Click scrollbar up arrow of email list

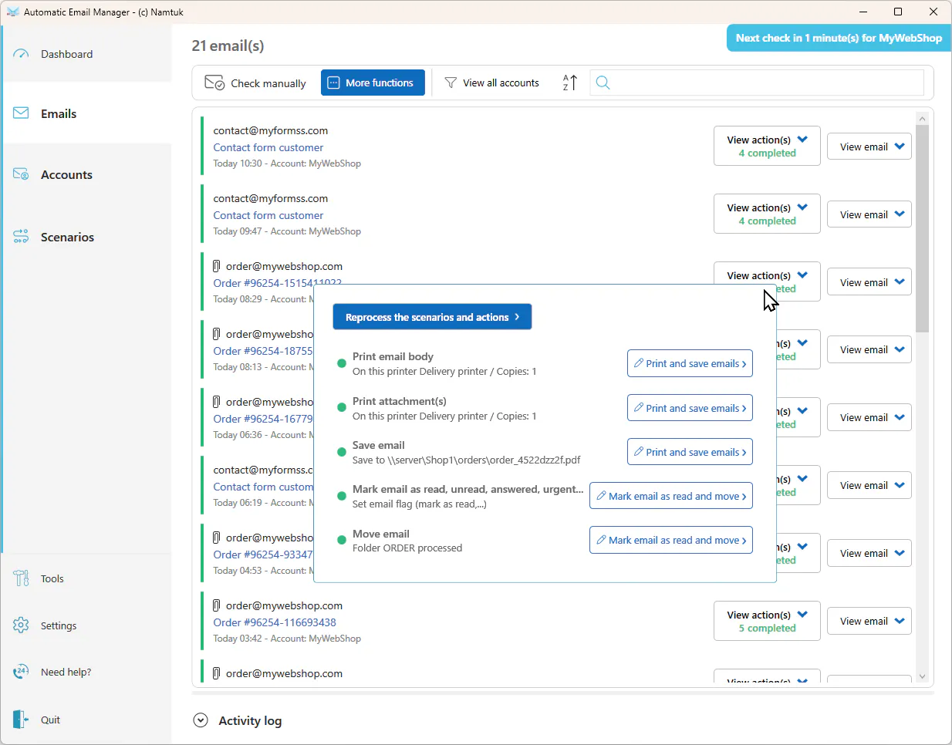pos(922,119)
